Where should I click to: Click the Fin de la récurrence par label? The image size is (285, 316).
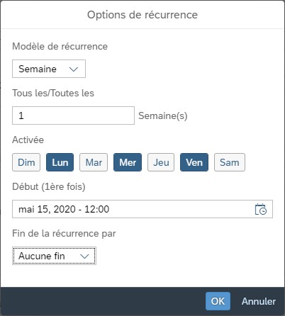point(64,233)
